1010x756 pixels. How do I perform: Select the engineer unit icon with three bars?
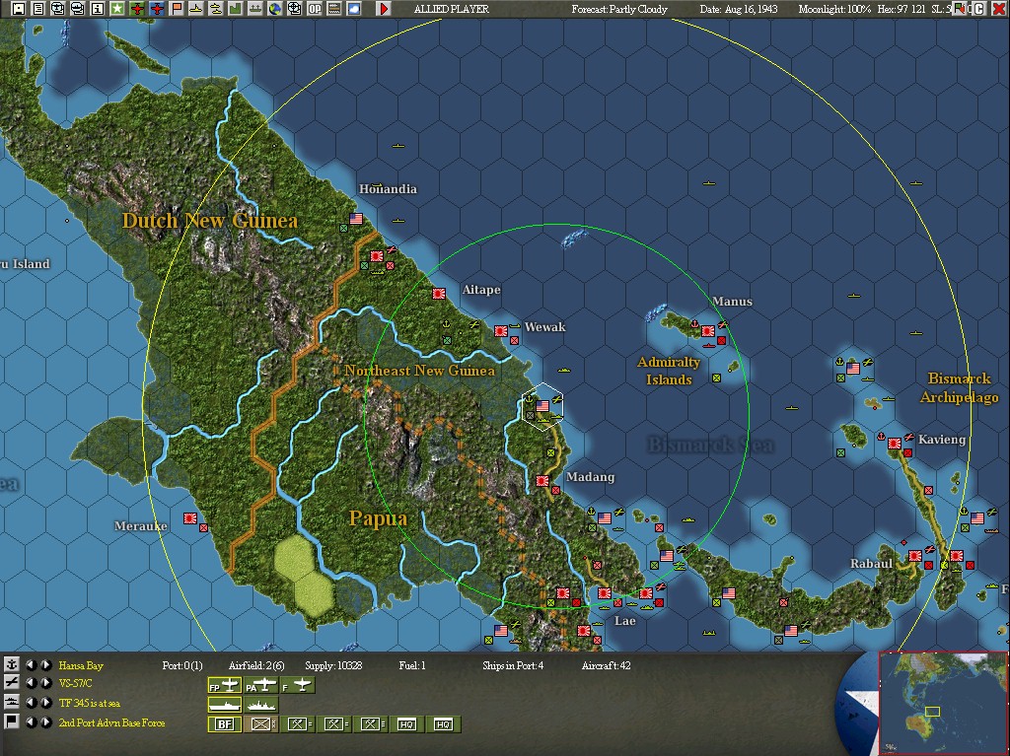371,724
